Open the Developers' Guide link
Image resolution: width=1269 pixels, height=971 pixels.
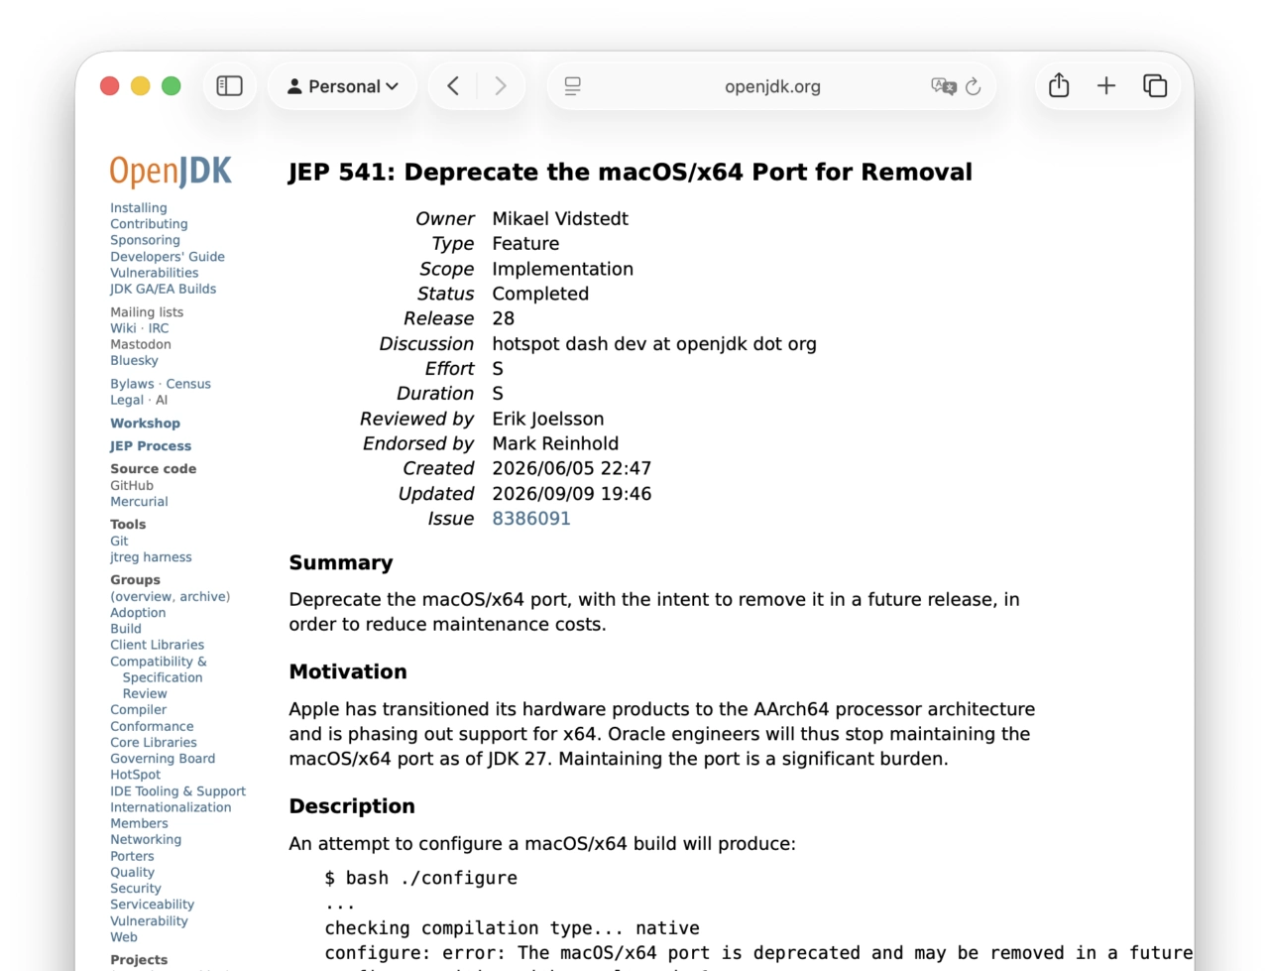(168, 257)
